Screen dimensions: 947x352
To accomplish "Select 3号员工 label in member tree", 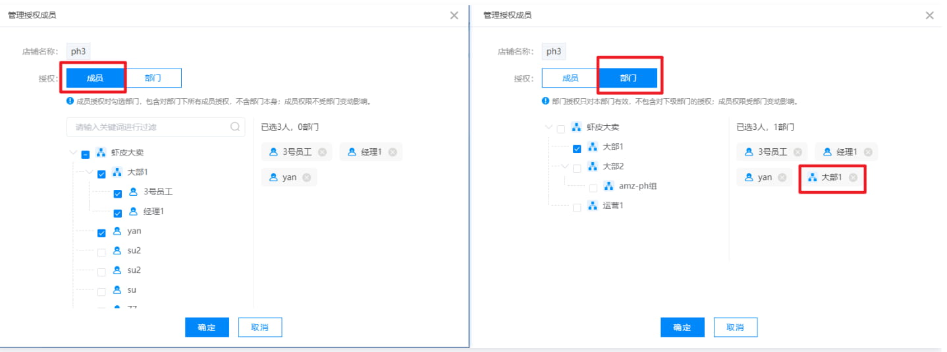I will pos(158,192).
